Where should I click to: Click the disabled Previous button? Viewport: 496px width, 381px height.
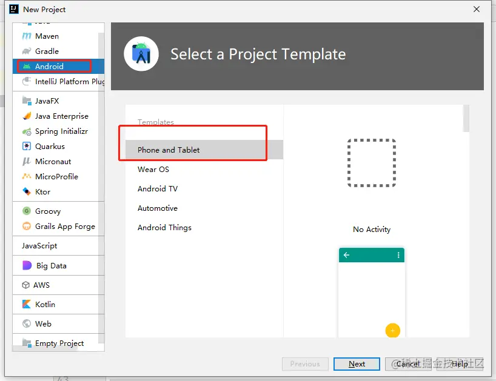[305, 364]
